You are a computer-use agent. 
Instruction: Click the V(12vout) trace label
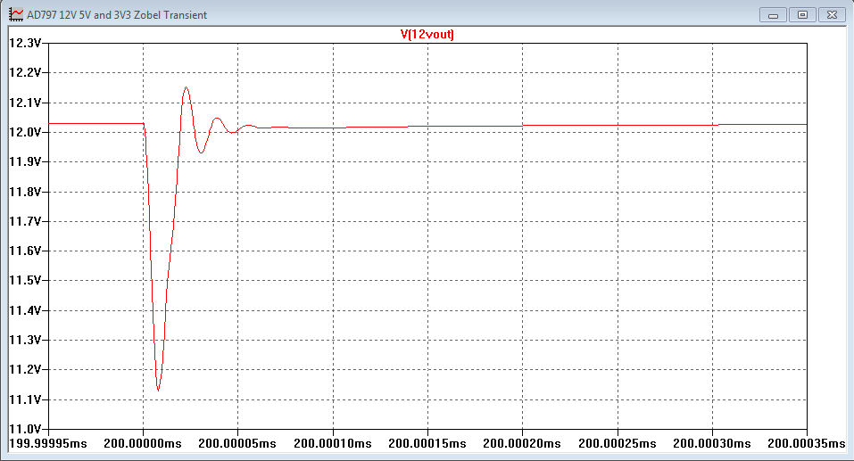coord(427,34)
